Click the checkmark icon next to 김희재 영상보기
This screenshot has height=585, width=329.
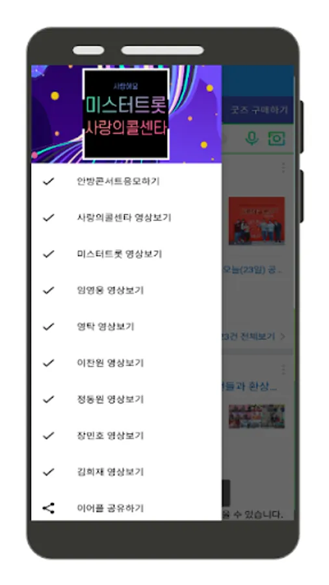click(49, 472)
